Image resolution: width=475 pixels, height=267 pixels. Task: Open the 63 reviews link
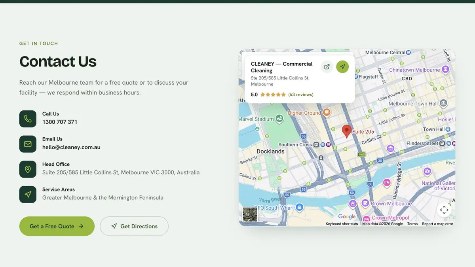(x=301, y=95)
